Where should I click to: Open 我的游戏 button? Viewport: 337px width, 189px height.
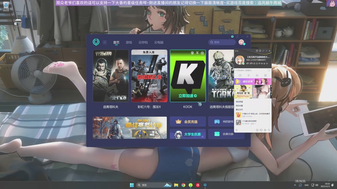point(221,121)
